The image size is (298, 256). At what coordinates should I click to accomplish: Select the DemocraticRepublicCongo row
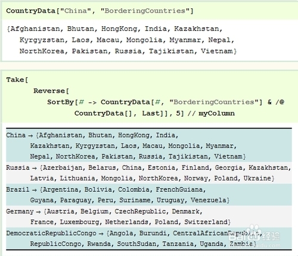[149, 238]
